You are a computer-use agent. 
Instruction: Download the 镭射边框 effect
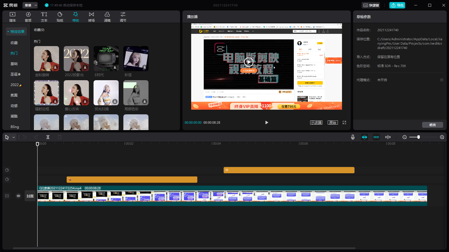coord(55,101)
